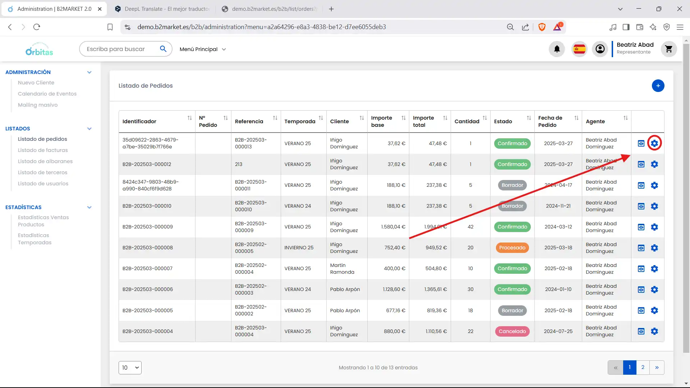Open the notifications bell icon
This screenshot has height=388, width=690.
click(x=557, y=49)
